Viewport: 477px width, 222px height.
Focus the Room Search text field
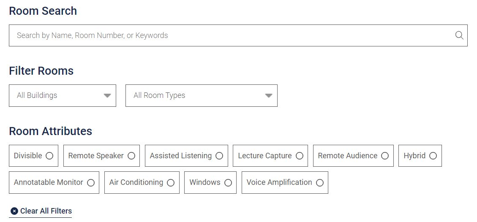[x=238, y=35]
